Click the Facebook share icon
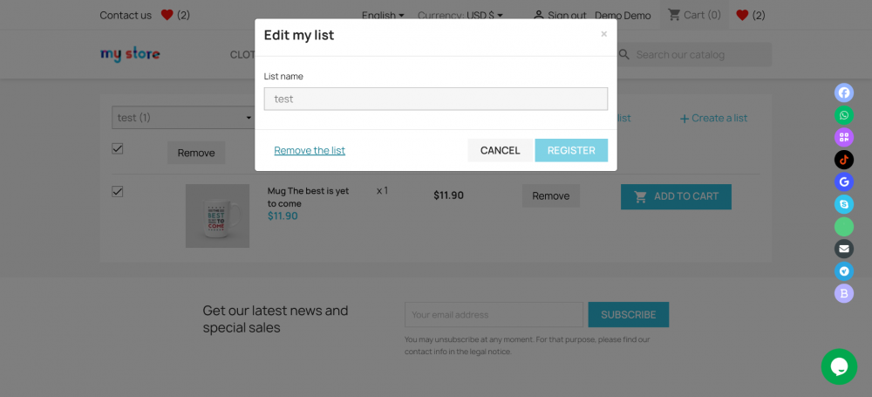 (x=844, y=92)
